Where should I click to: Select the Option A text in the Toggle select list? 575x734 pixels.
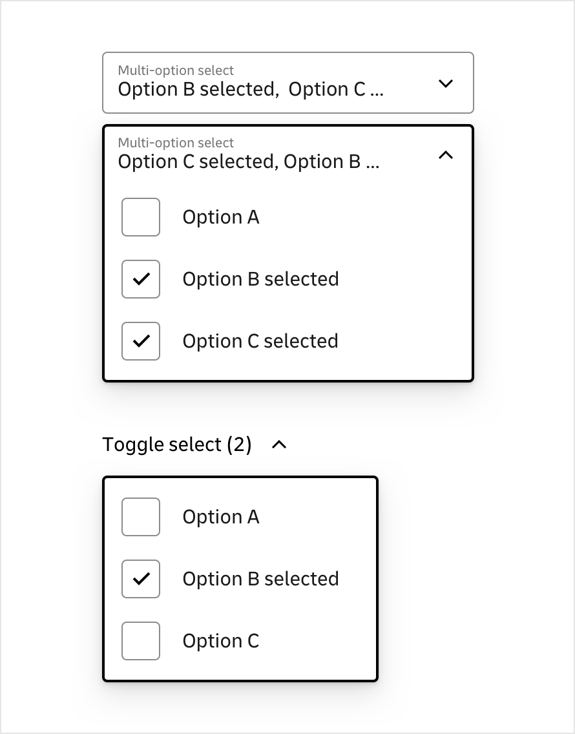(221, 517)
